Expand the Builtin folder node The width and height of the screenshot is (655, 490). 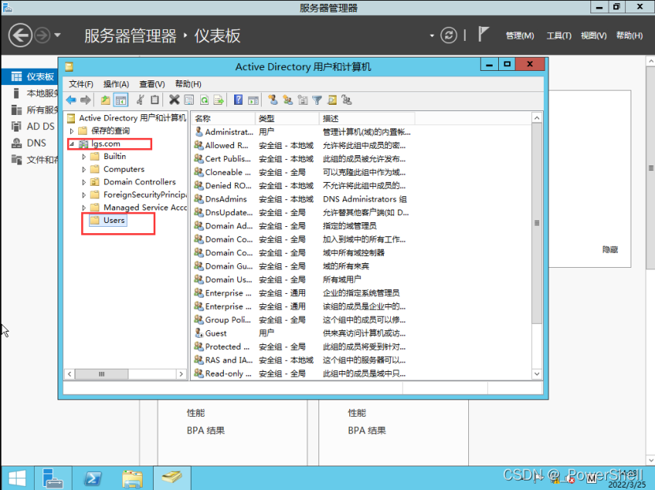pos(84,157)
